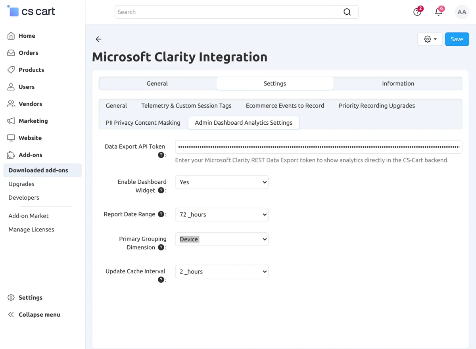Image resolution: width=476 pixels, height=349 pixels.
Task: Click the CS-Cart logo
Action: [31, 11]
